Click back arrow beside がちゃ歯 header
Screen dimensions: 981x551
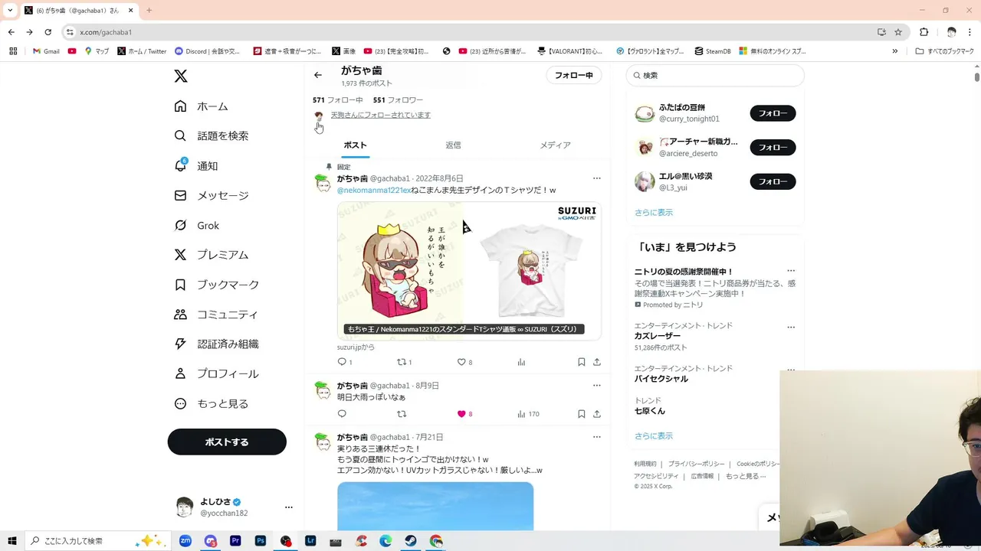(318, 75)
